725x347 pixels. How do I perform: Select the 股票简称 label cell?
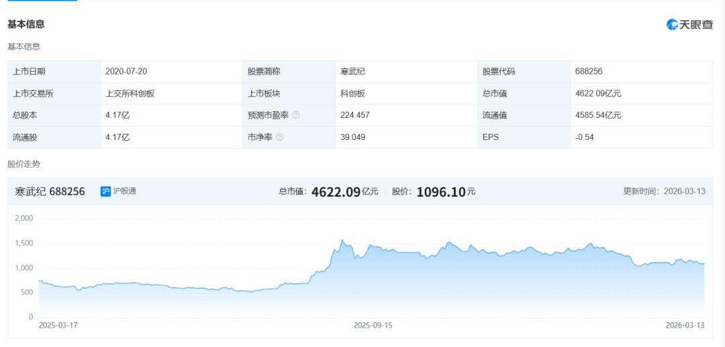click(x=289, y=72)
